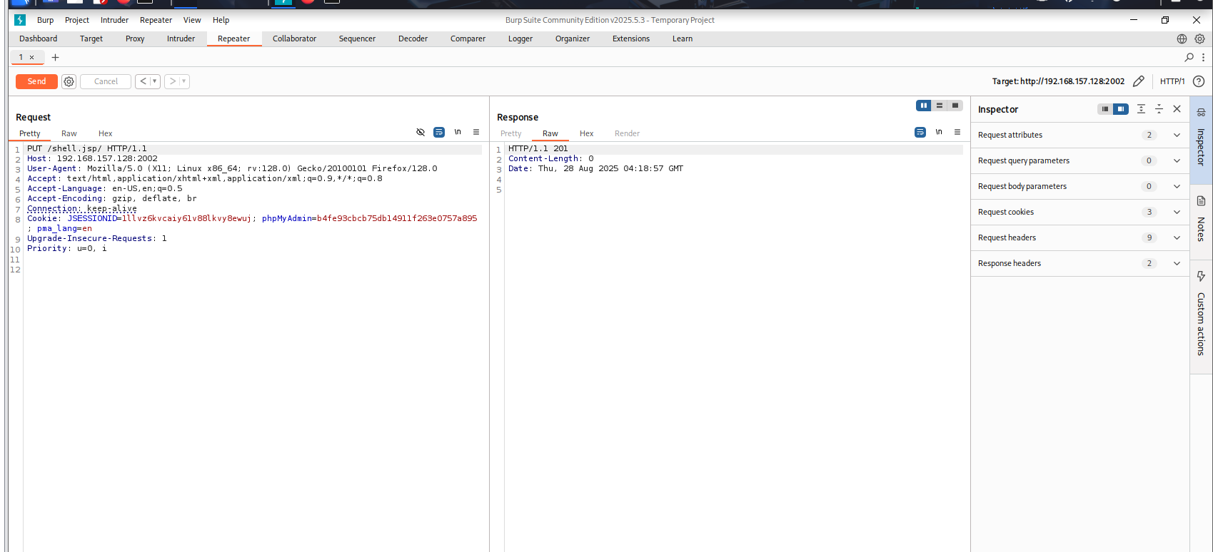
Task: Open the Help menu
Action: pyautogui.click(x=221, y=20)
